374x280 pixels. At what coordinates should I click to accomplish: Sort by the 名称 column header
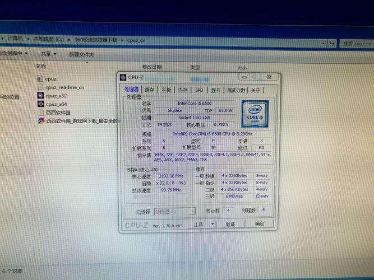41,66
